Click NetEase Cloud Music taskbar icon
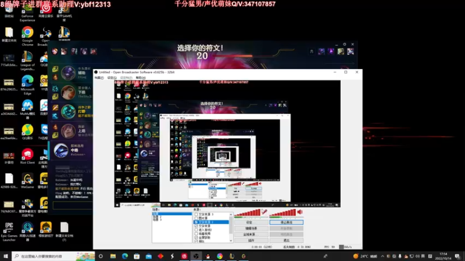 pyautogui.click(x=184, y=256)
